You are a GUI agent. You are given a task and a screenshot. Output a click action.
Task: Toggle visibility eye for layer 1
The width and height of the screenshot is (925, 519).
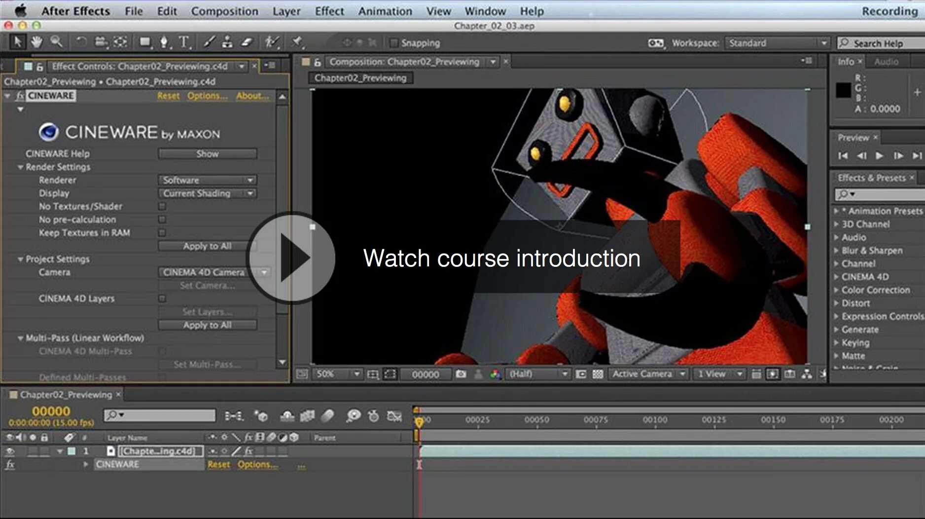click(x=10, y=451)
